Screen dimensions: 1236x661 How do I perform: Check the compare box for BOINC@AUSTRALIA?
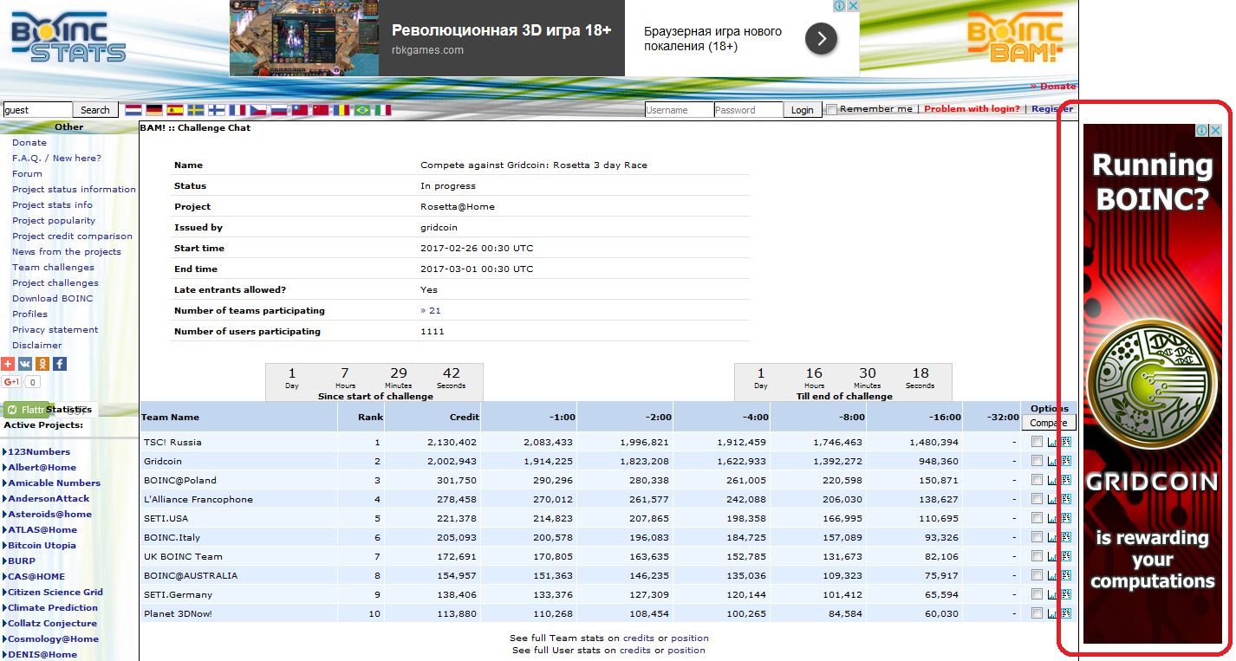(x=1037, y=575)
